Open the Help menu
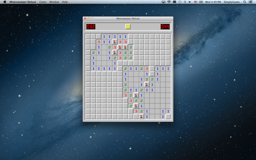The height and width of the screenshot is (160, 256). (65, 2)
